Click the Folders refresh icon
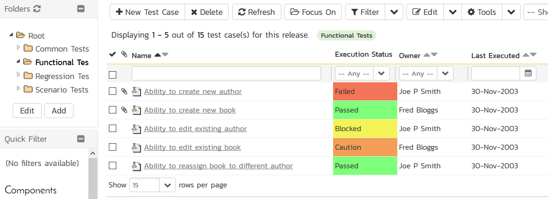Image resolution: width=548 pixels, height=199 pixels. point(38,9)
